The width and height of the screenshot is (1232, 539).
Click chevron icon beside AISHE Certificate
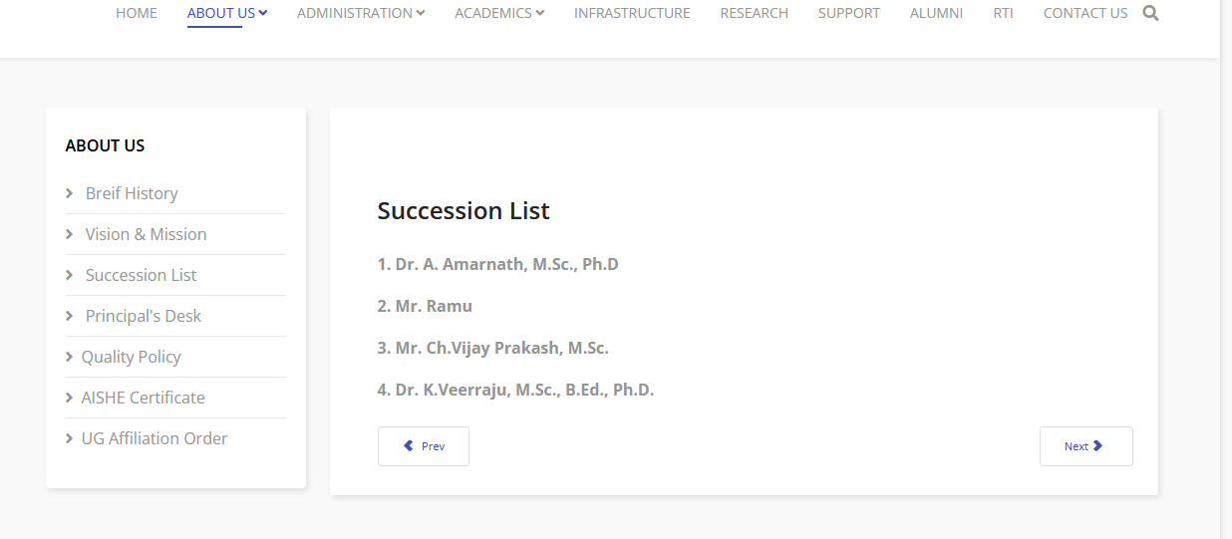[x=70, y=398]
